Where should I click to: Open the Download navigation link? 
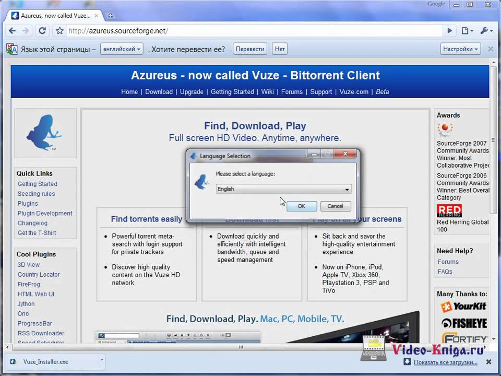pyautogui.click(x=159, y=92)
